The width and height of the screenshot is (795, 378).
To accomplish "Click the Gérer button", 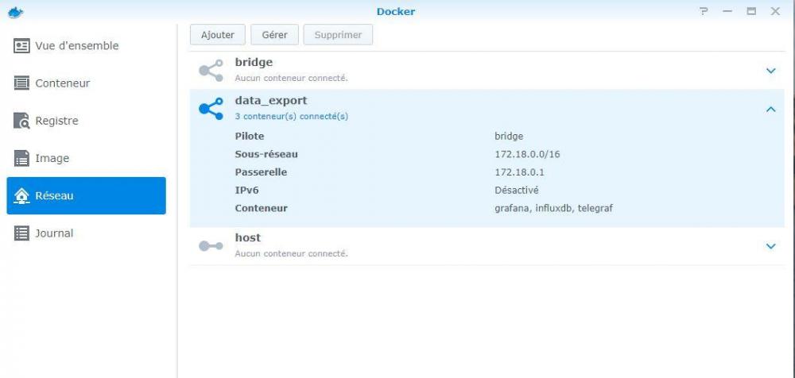I will [x=275, y=35].
